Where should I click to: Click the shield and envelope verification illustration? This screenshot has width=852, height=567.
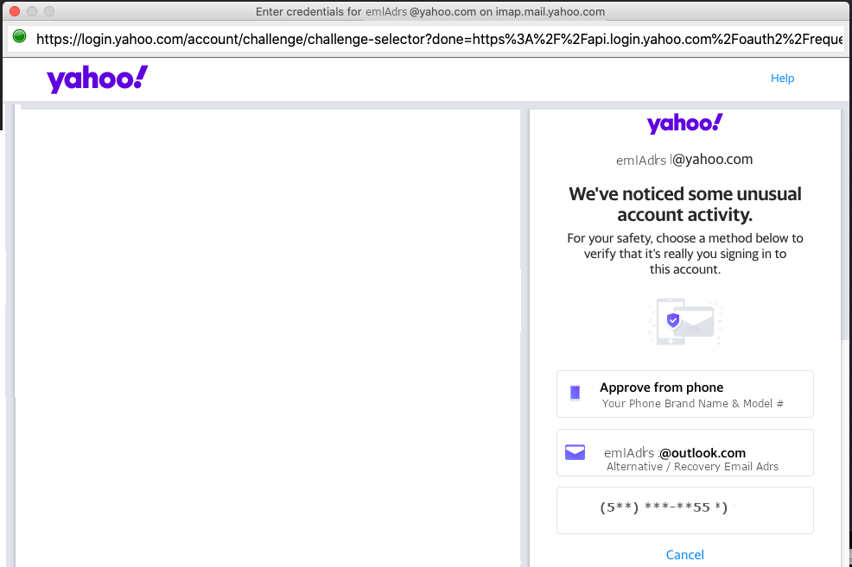[x=684, y=322]
